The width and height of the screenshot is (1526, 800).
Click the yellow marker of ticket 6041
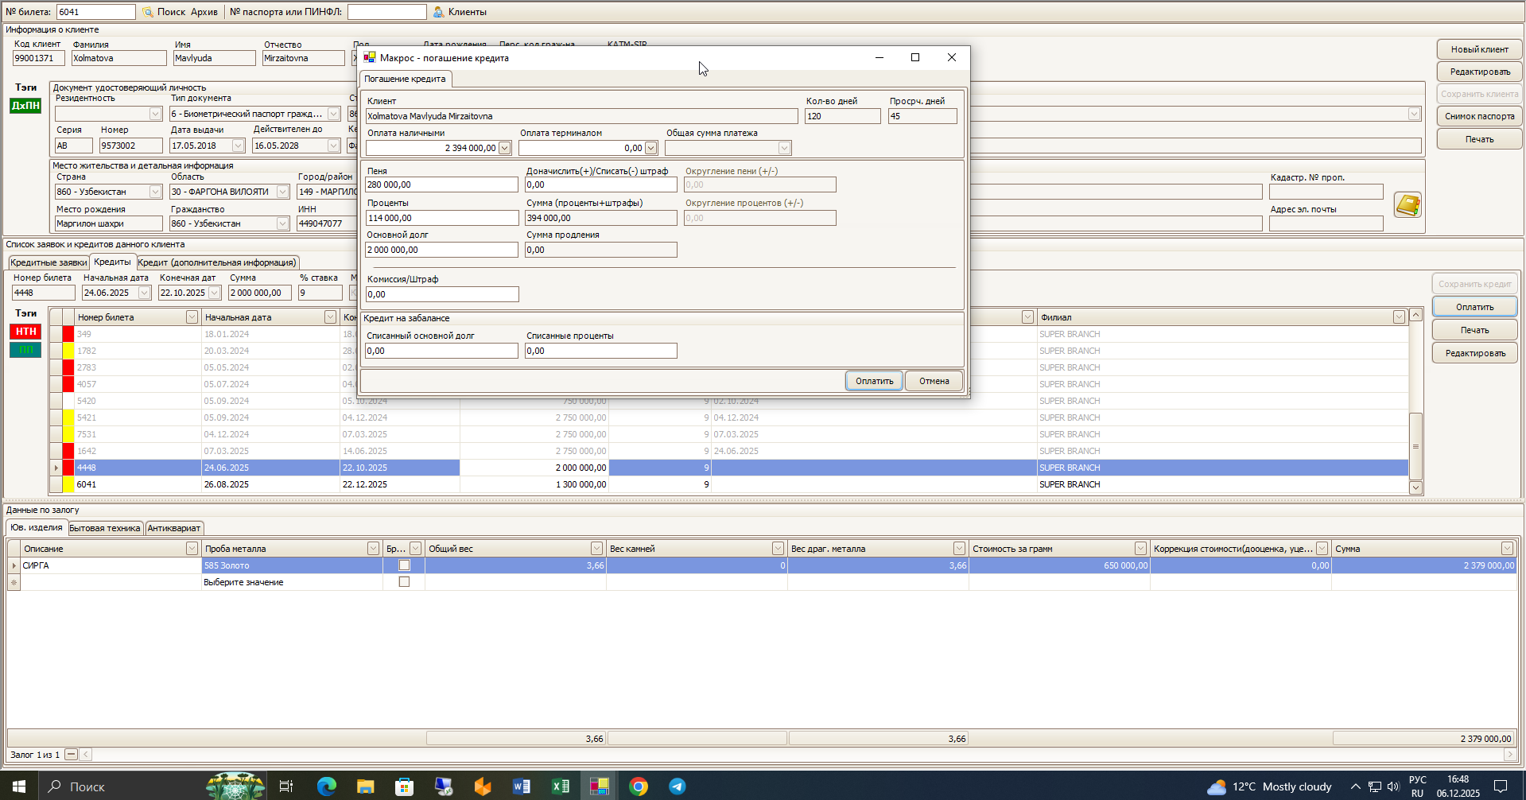(68, 484)
